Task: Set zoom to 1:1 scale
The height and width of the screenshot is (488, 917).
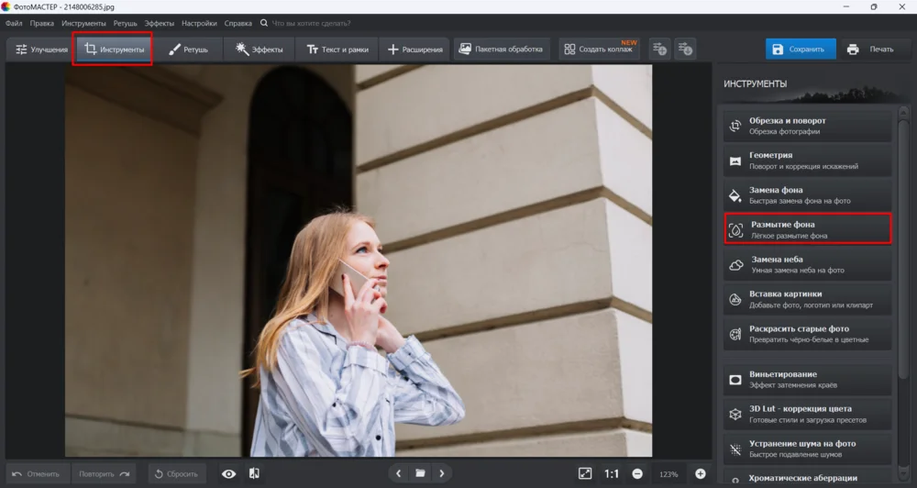Action: pos(612,473)
